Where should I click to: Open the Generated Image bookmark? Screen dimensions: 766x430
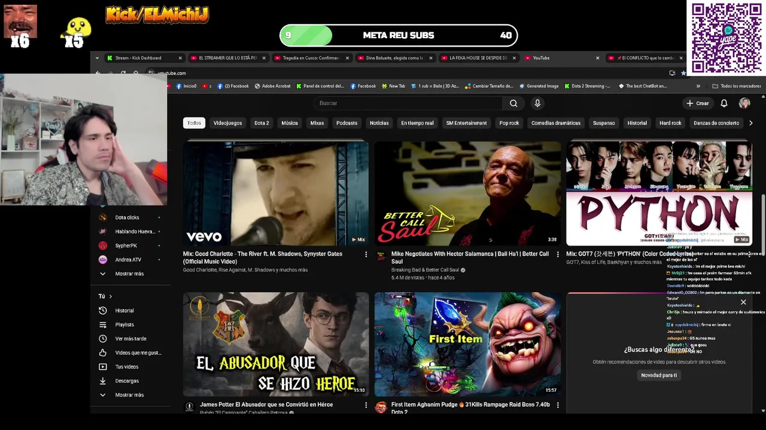pos(539,86)
